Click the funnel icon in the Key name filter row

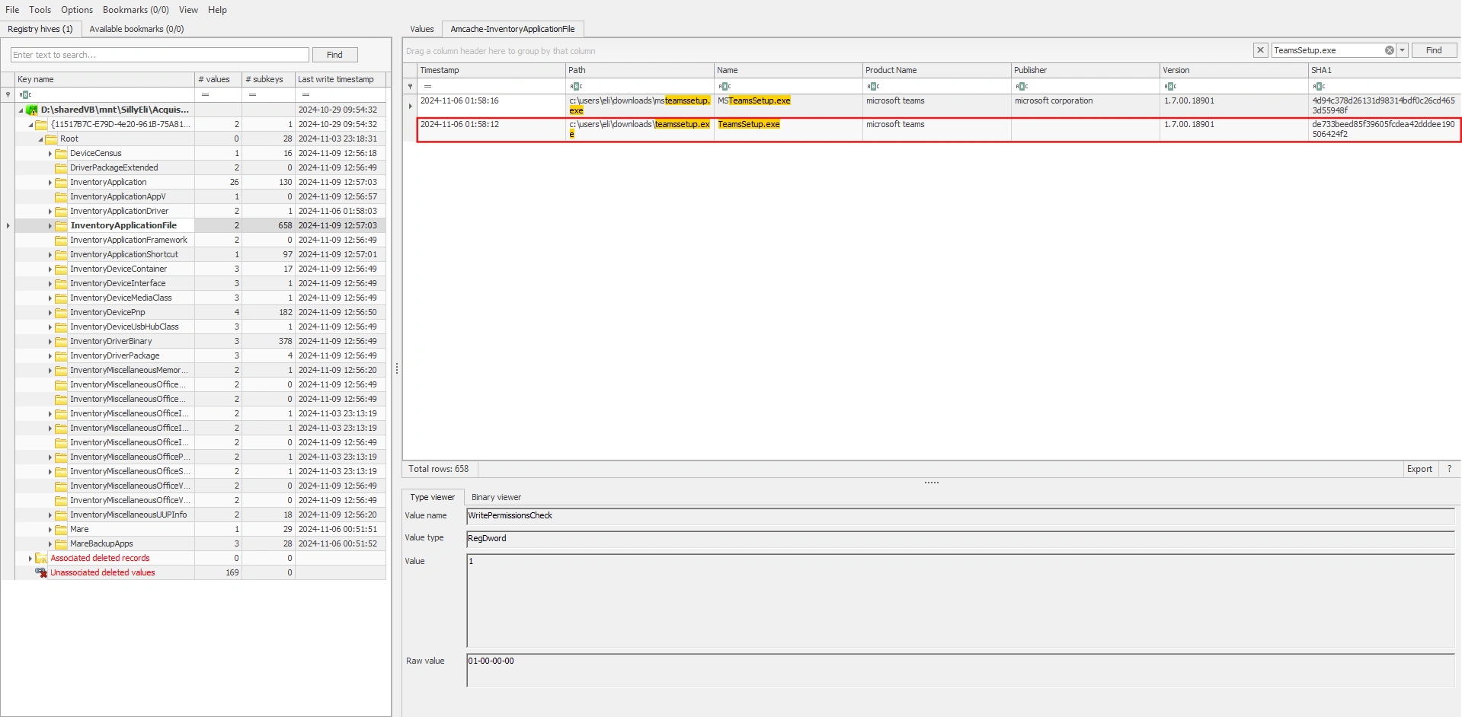pos(8,94)
